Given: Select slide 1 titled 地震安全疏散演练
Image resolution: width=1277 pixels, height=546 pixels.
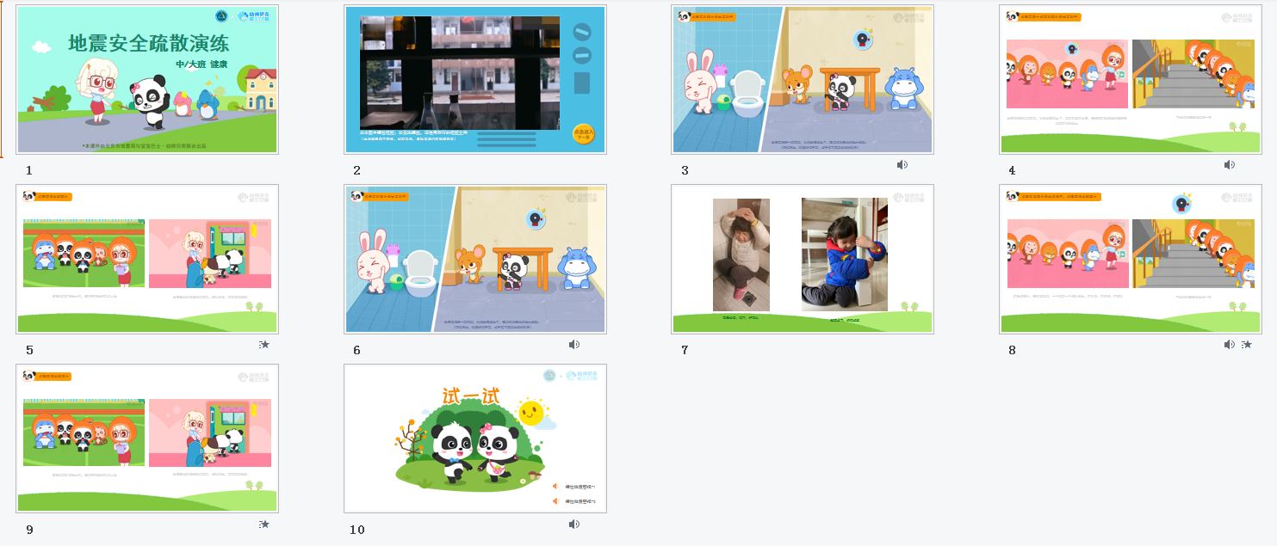Looking at the screenshot, I should [x=147, y=80].
